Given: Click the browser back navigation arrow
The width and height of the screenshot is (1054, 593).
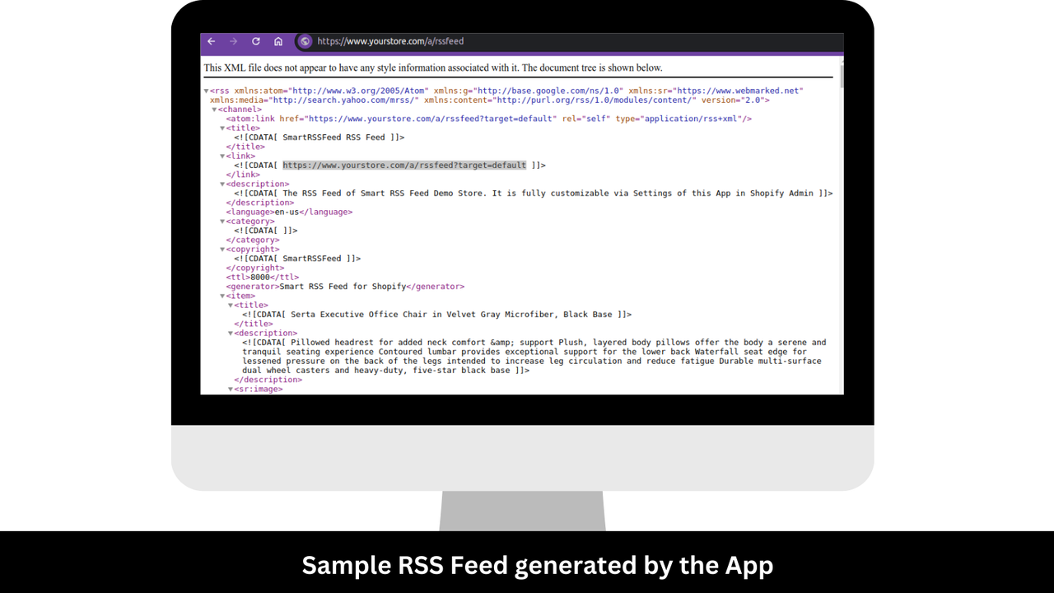Looking at the screenshot, I should [212, 41].
